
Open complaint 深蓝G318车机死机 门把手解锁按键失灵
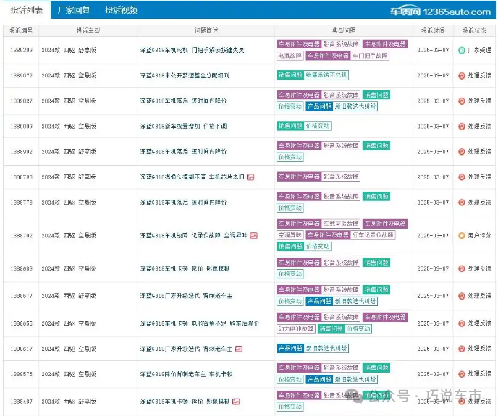[192, 50]
